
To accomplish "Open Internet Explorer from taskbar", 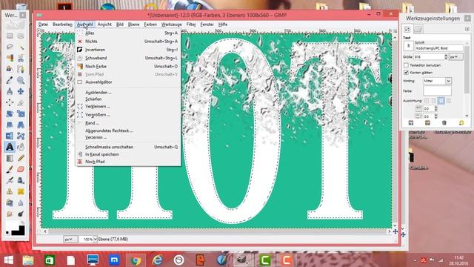I will [x=157, y=260].
